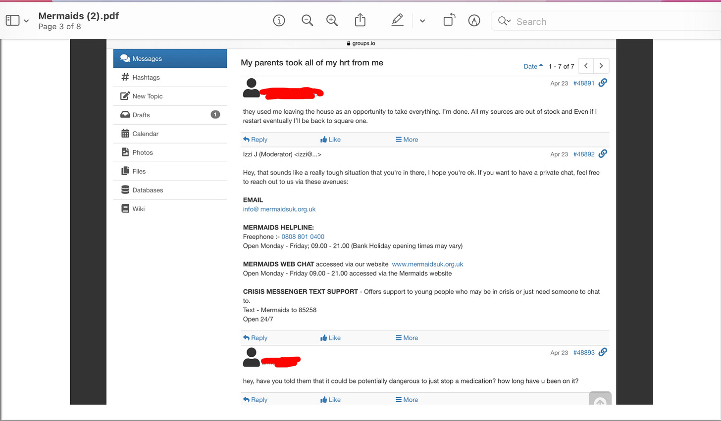This screenshot has height=421, width=721.
Task: Like message #48891
Action: [x=330, y=140]
